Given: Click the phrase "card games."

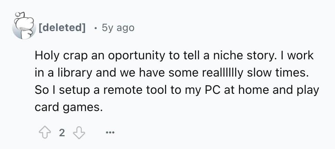Looking at the screenshot, I should tap(68, 107).
